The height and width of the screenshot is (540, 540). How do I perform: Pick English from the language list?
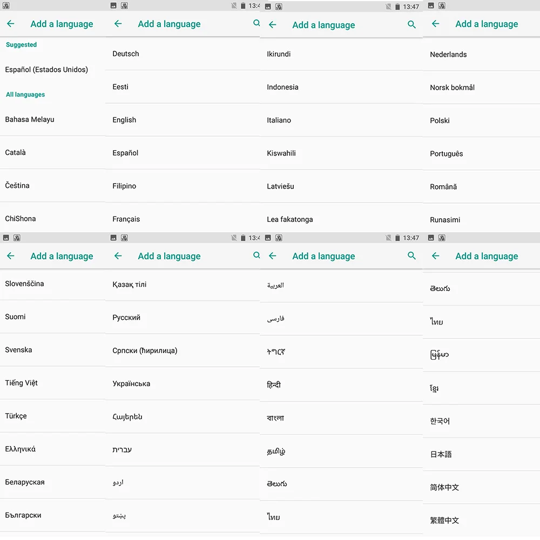pyautogui.click(x=183, y=120)
